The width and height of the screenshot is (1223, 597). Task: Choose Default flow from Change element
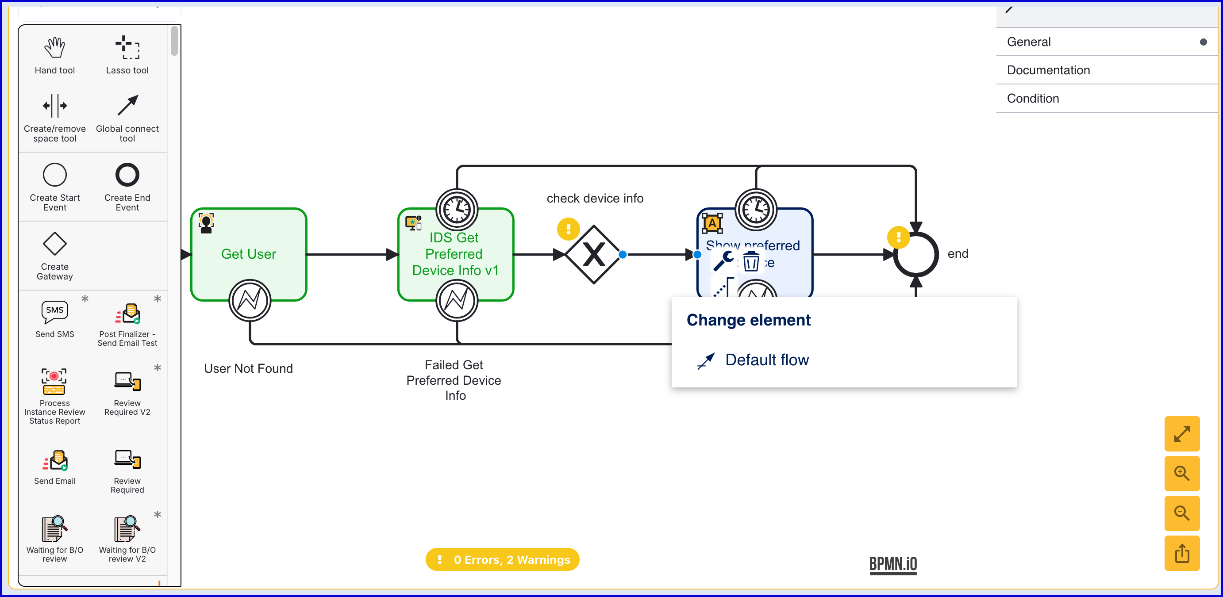click(x=766, y=360)
